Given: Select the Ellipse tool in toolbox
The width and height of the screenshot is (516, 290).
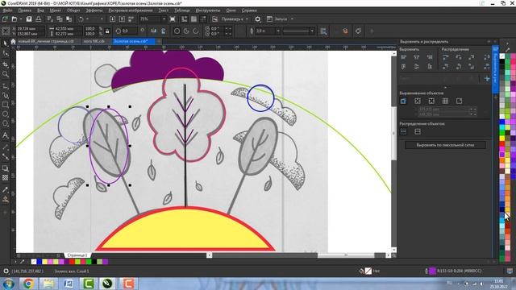Looking at the screenshot, I should (x=6, y=114).
